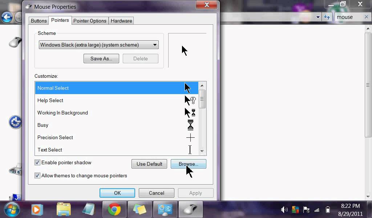Click the Working In Background cursor icon
The height and width of the screenshot is (218, 372).
pos(190,113)
